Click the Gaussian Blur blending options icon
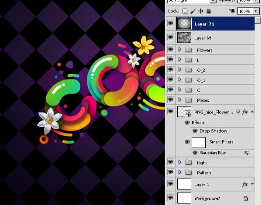Screen dimensions: 262x205 (x=247, y=153)
